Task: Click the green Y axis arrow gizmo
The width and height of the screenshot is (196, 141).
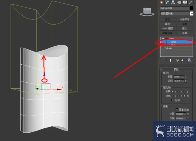Action: coord(37,89)
